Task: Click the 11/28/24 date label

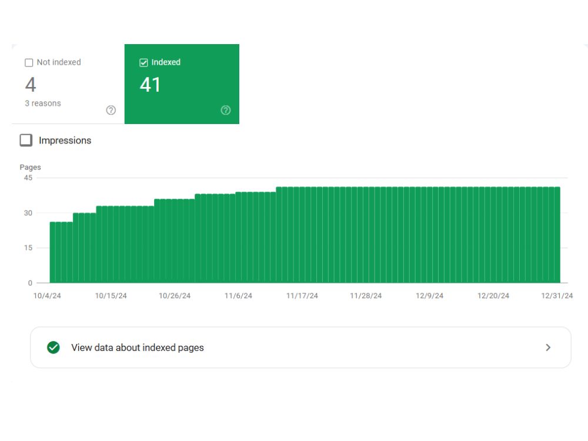Action: [x=366, y=296]
